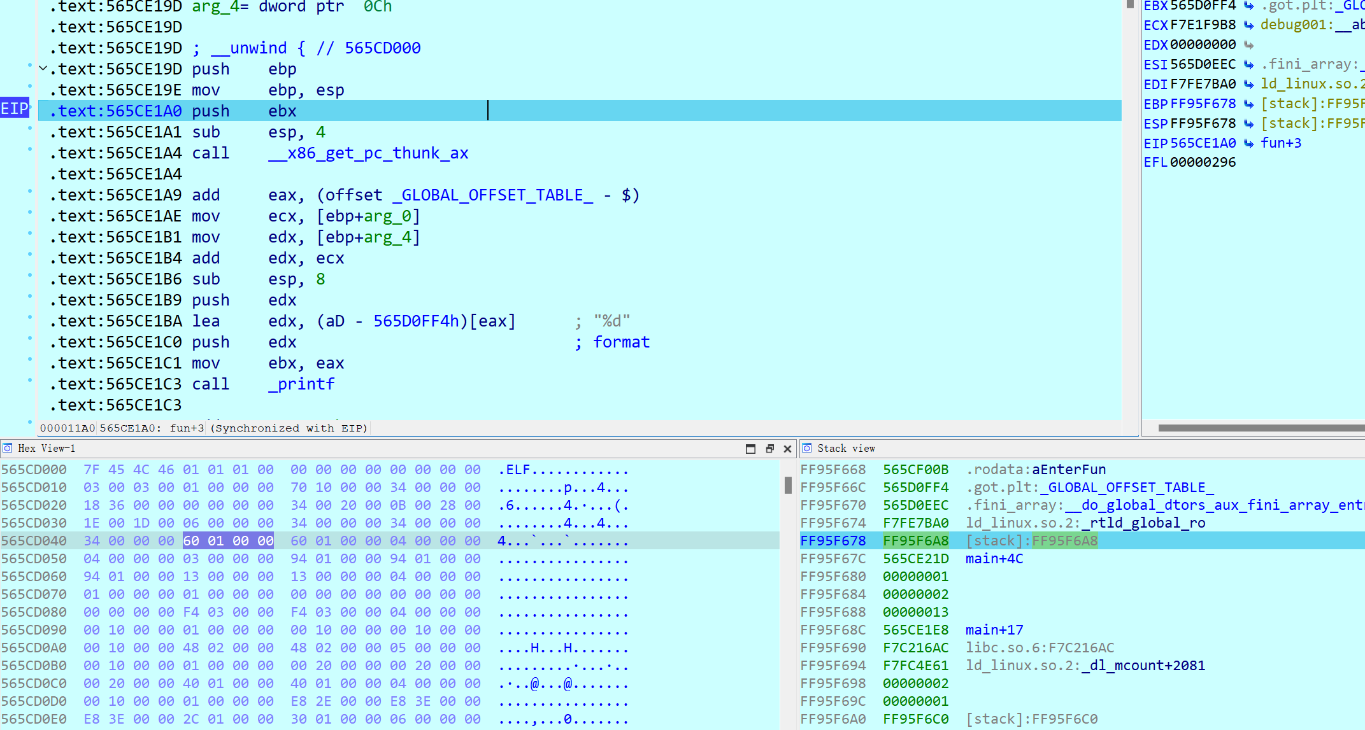The width and height of the screenshot is (1365, 730).
Task: Follow the EIP register jump arrow
Action: coord(1249,143)
